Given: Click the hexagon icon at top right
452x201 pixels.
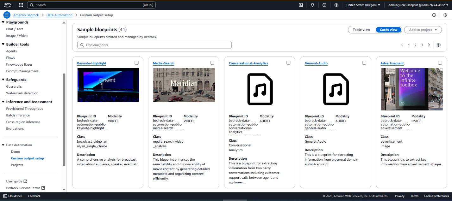Looking at the screenshot, I should point(445,15).
